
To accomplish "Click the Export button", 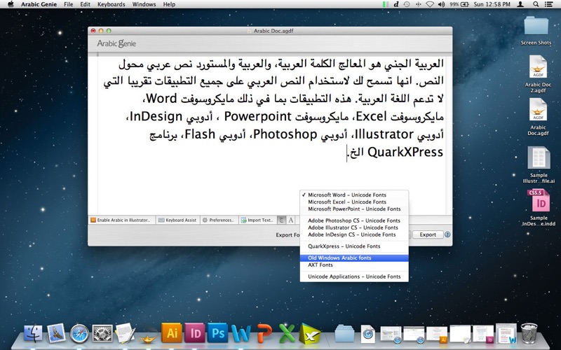I will click(427, 235).
